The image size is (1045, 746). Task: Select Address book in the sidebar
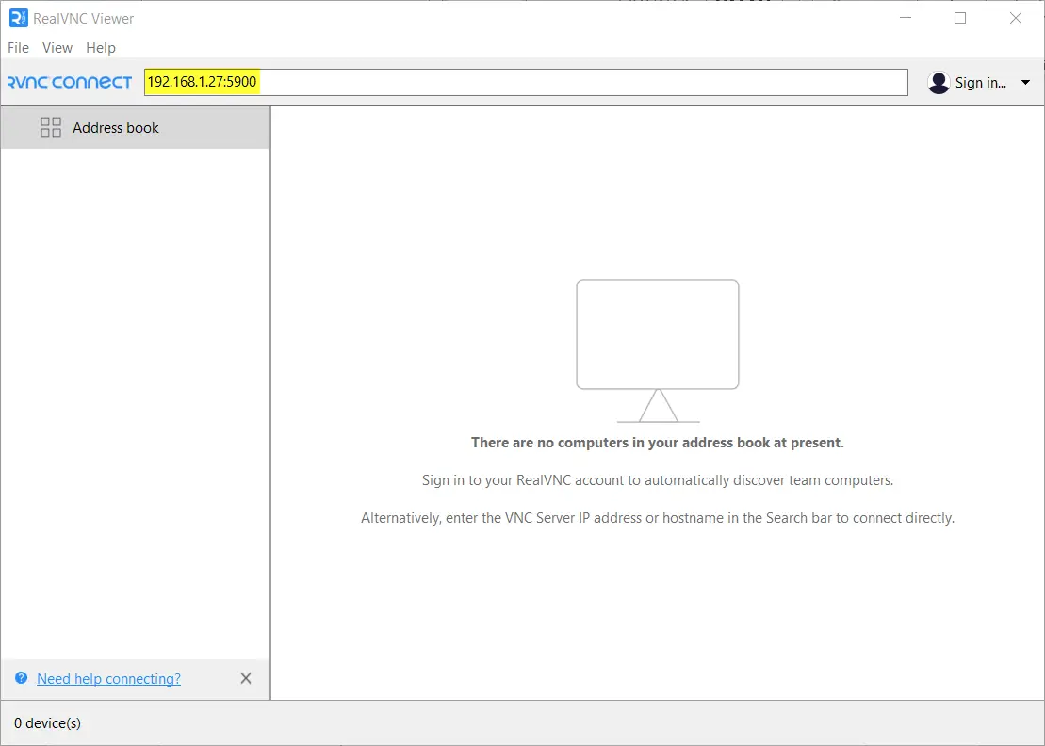[x=135, y=128]
